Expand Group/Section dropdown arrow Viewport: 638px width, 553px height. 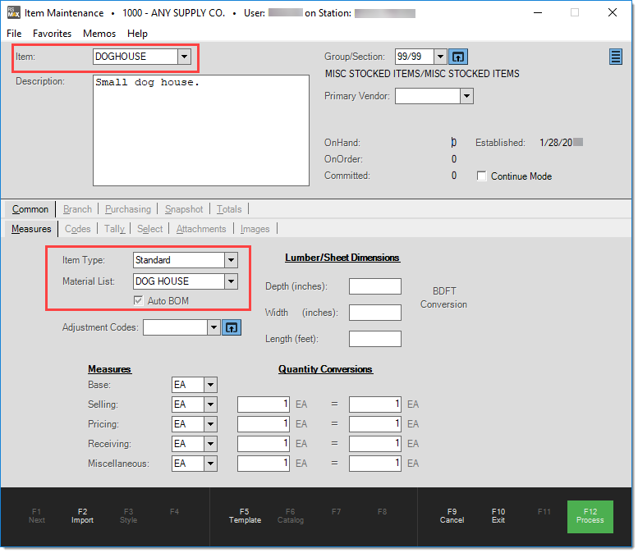click(442, 57)
